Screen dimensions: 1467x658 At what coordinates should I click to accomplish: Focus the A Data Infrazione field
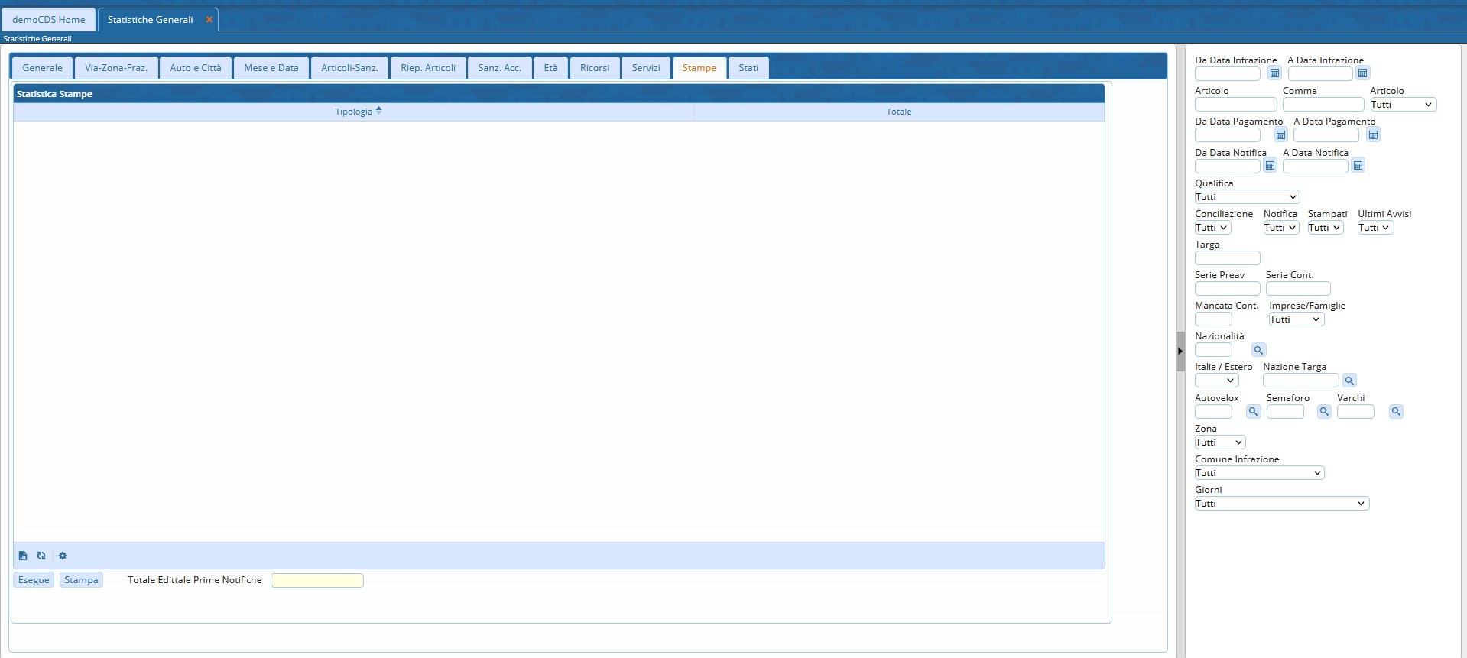1320,74
